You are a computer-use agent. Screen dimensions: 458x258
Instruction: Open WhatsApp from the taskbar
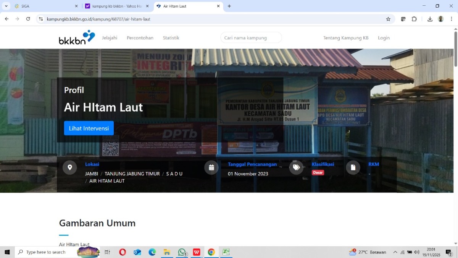(182, 252)
